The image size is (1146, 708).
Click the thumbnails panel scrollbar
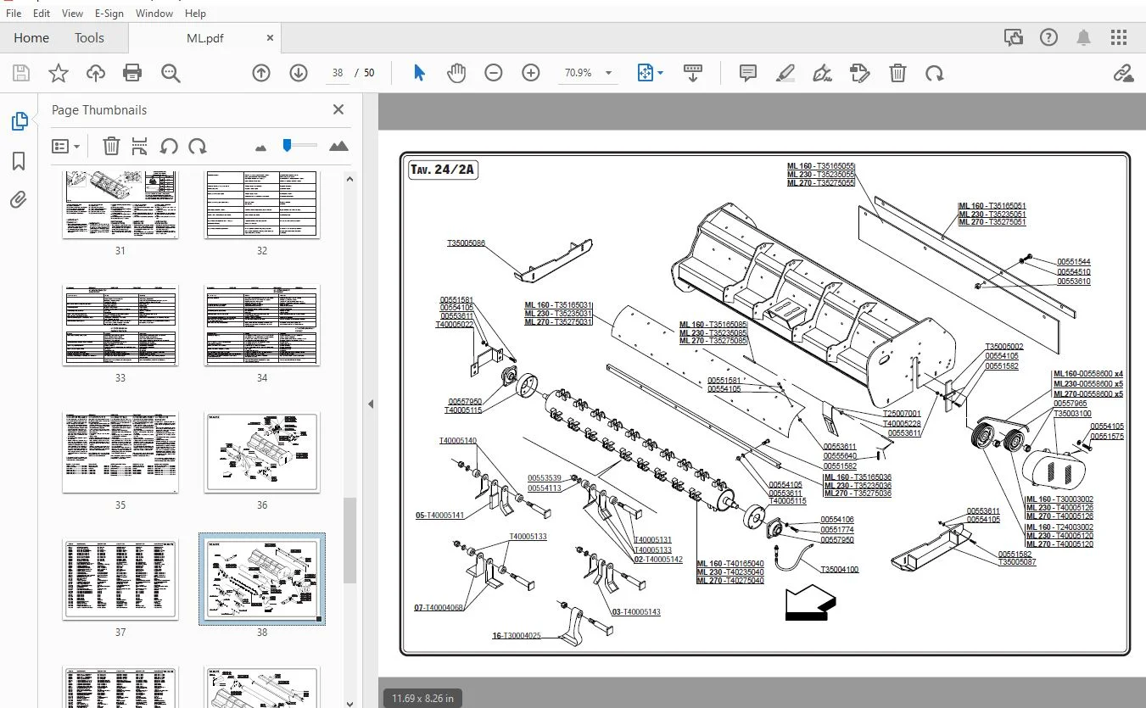click(x=350, y=540)
